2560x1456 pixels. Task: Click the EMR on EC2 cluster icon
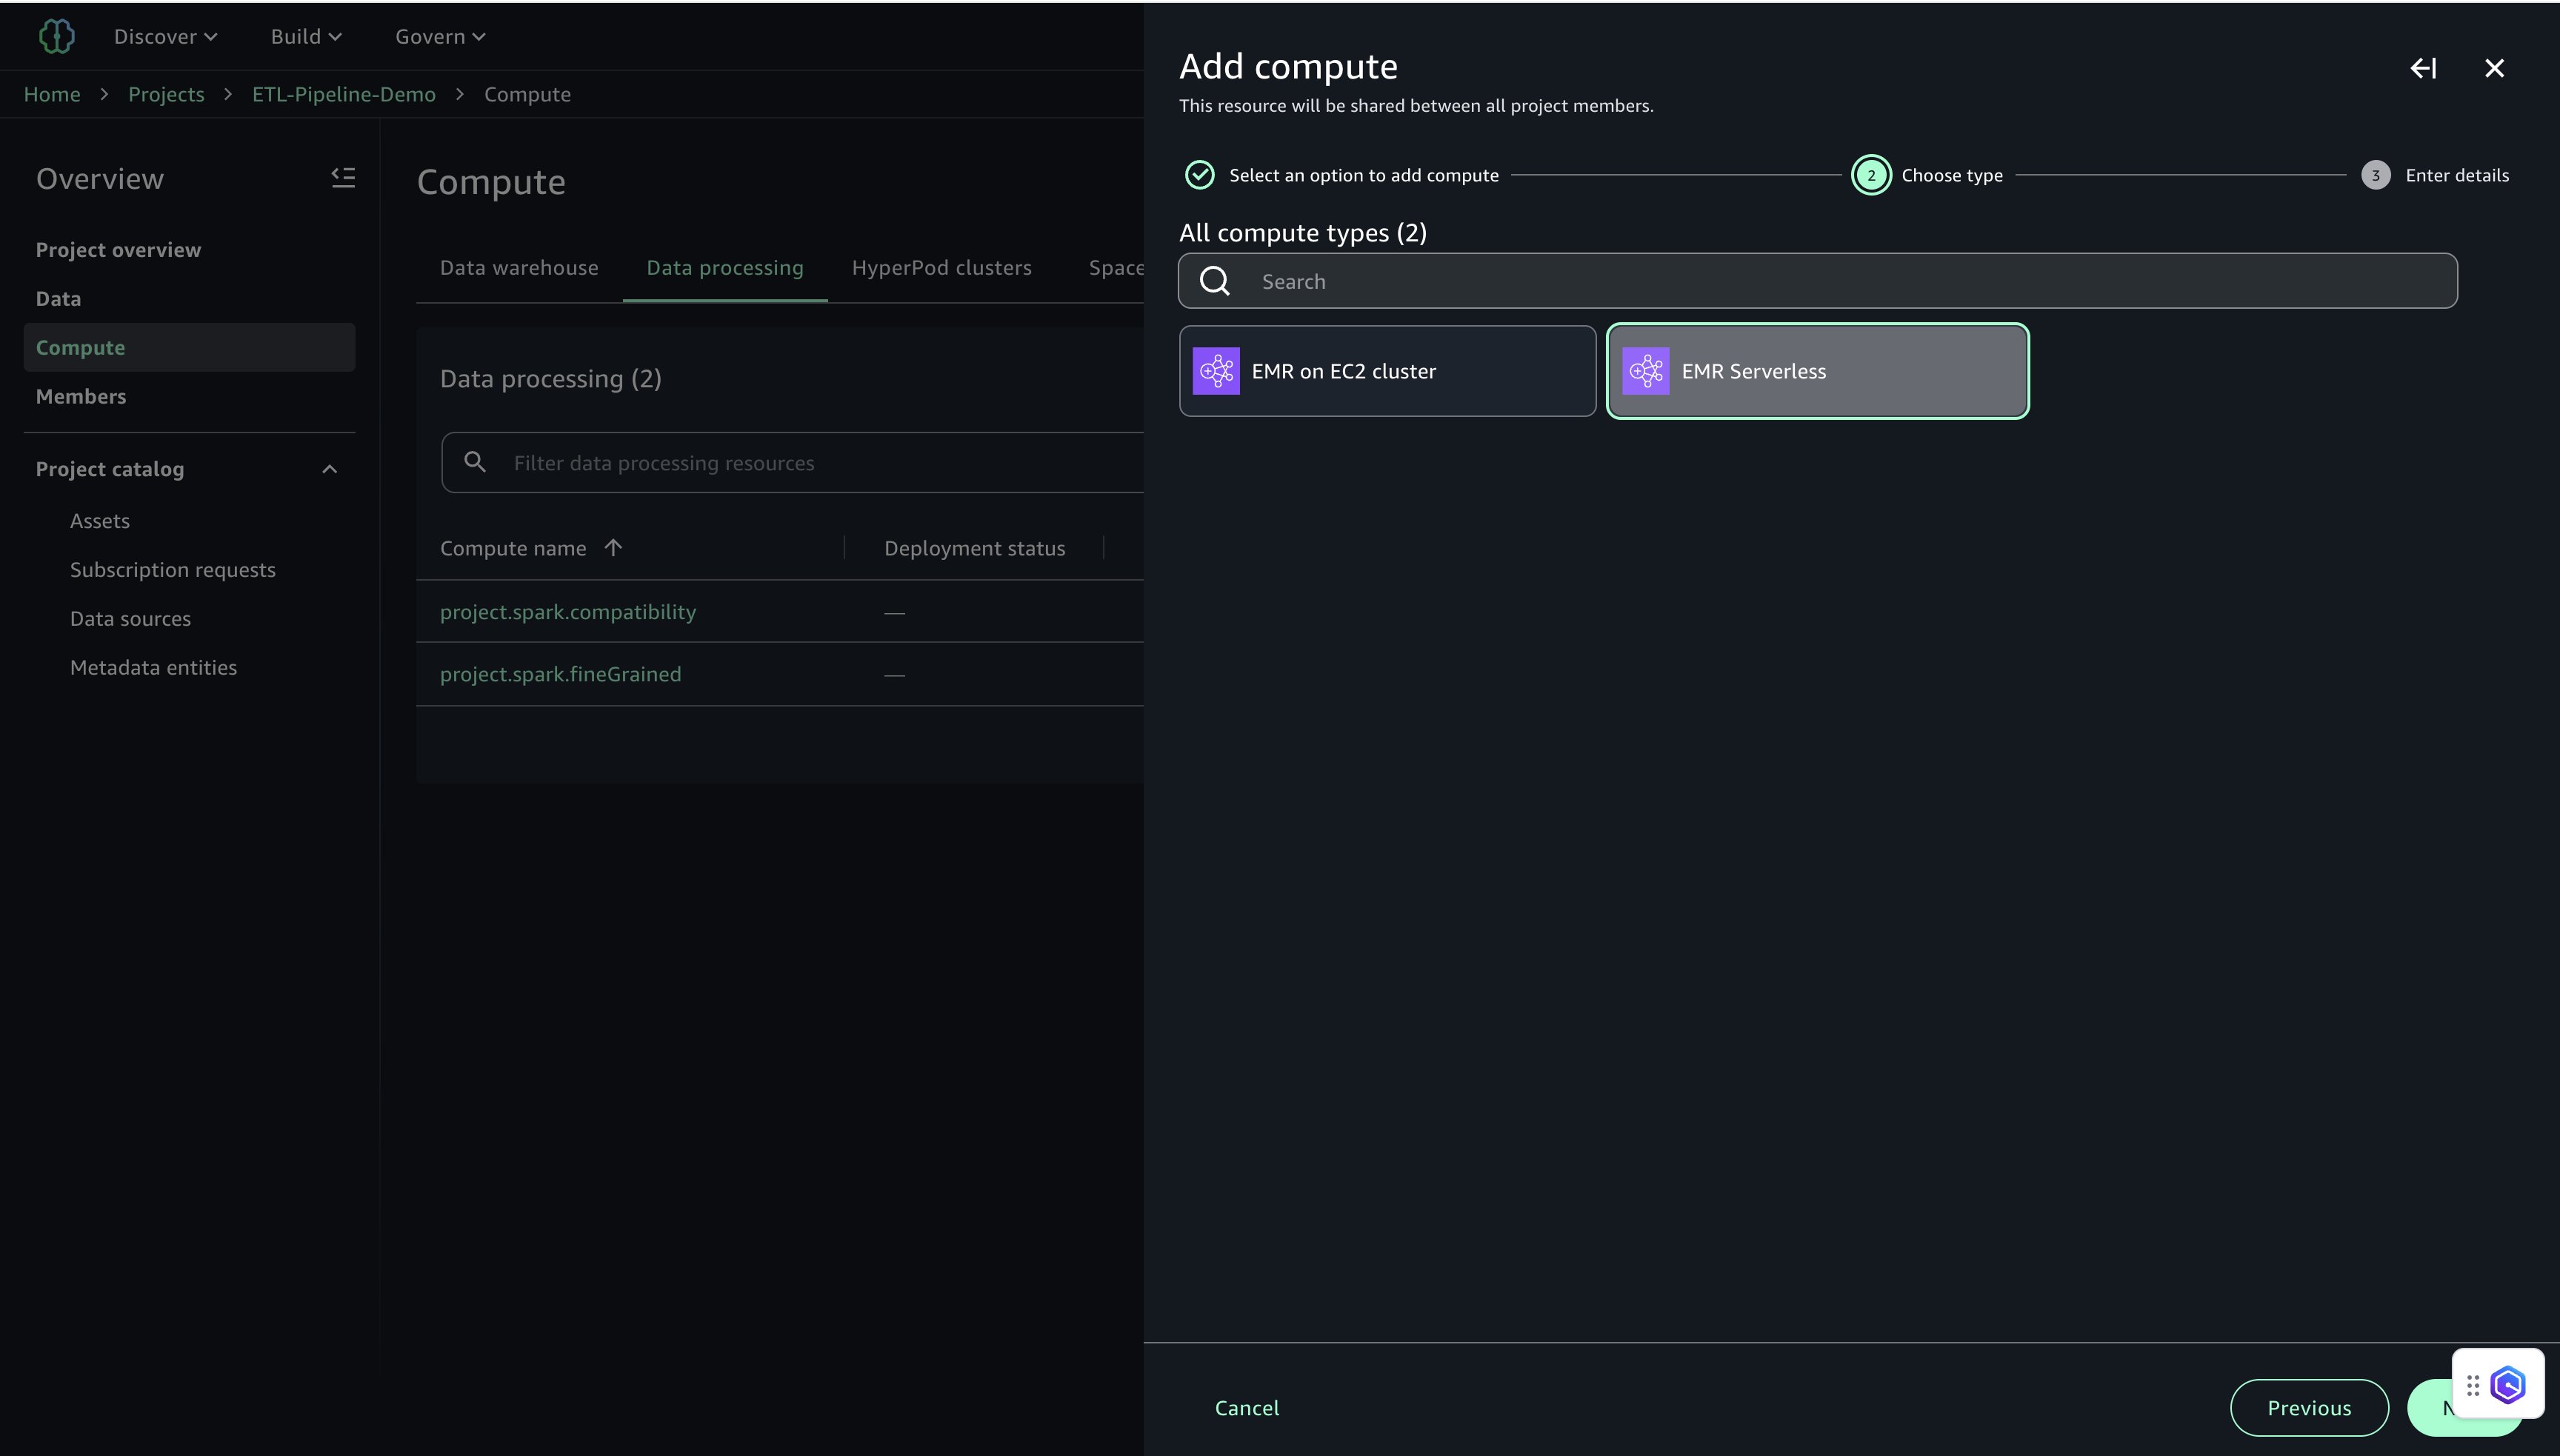pos(1216,371)
